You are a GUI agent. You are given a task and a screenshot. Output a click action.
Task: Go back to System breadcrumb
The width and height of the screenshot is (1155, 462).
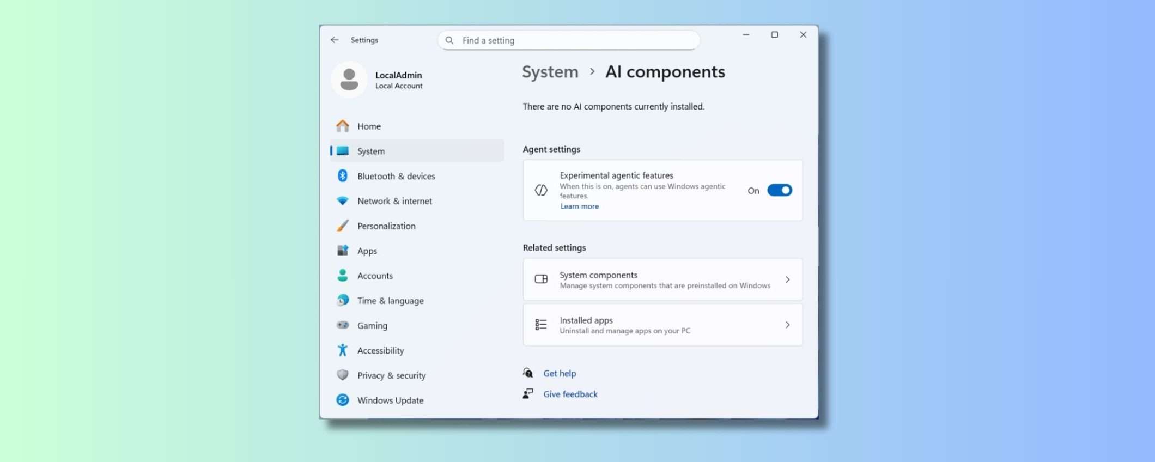(x=550, y=72)
